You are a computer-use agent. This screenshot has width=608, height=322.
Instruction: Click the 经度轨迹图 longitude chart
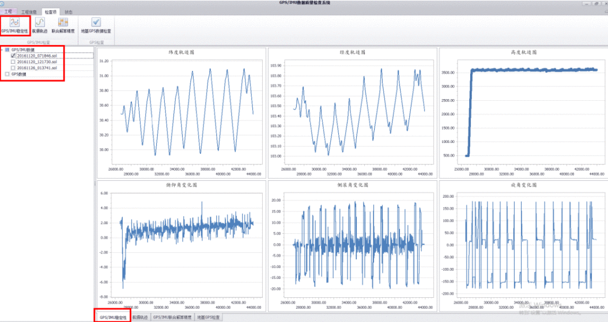353,113
